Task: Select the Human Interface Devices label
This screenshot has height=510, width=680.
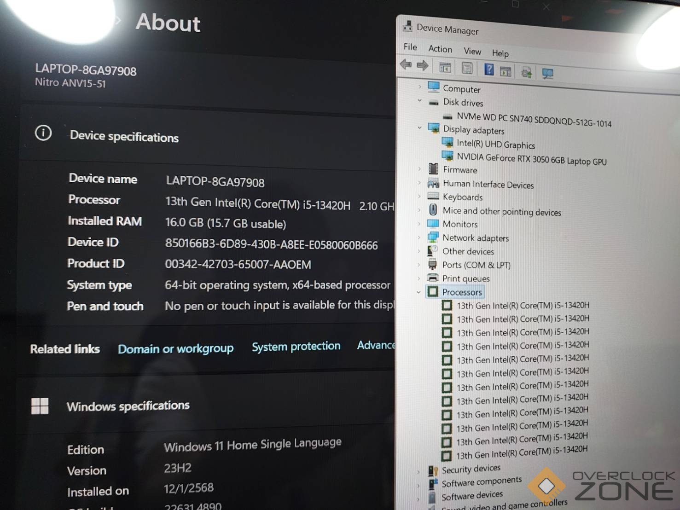Action: [488, 184]
